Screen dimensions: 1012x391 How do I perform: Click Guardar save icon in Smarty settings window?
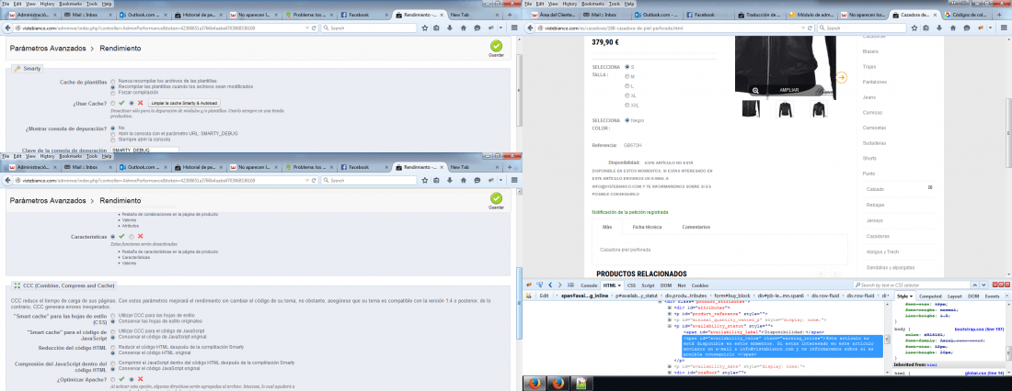point(496,46)
